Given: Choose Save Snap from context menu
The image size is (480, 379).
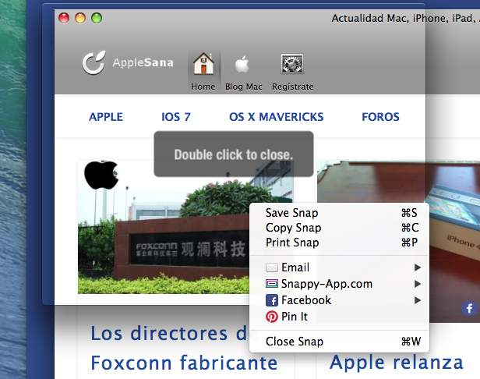Looking at the screenshot, I should tap(339, 213).
